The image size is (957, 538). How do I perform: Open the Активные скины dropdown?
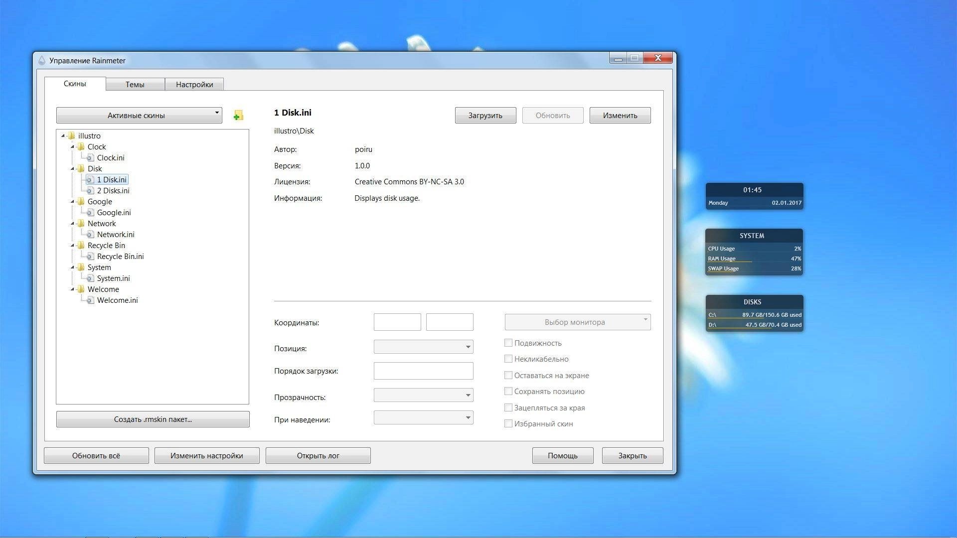tap(139, 115)
